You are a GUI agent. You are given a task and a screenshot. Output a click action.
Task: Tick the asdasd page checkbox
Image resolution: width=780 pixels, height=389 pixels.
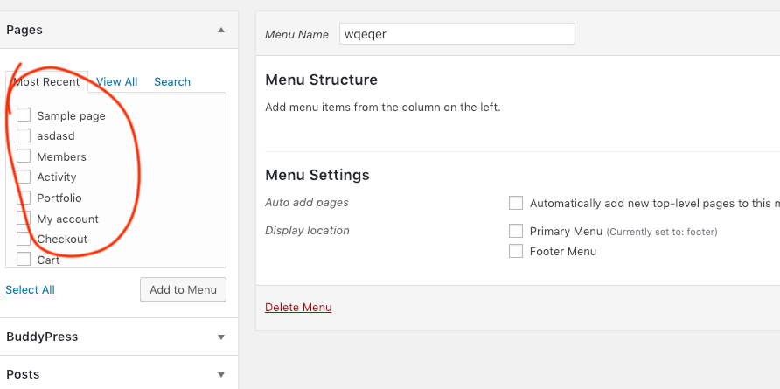click(x=24, y=135)
